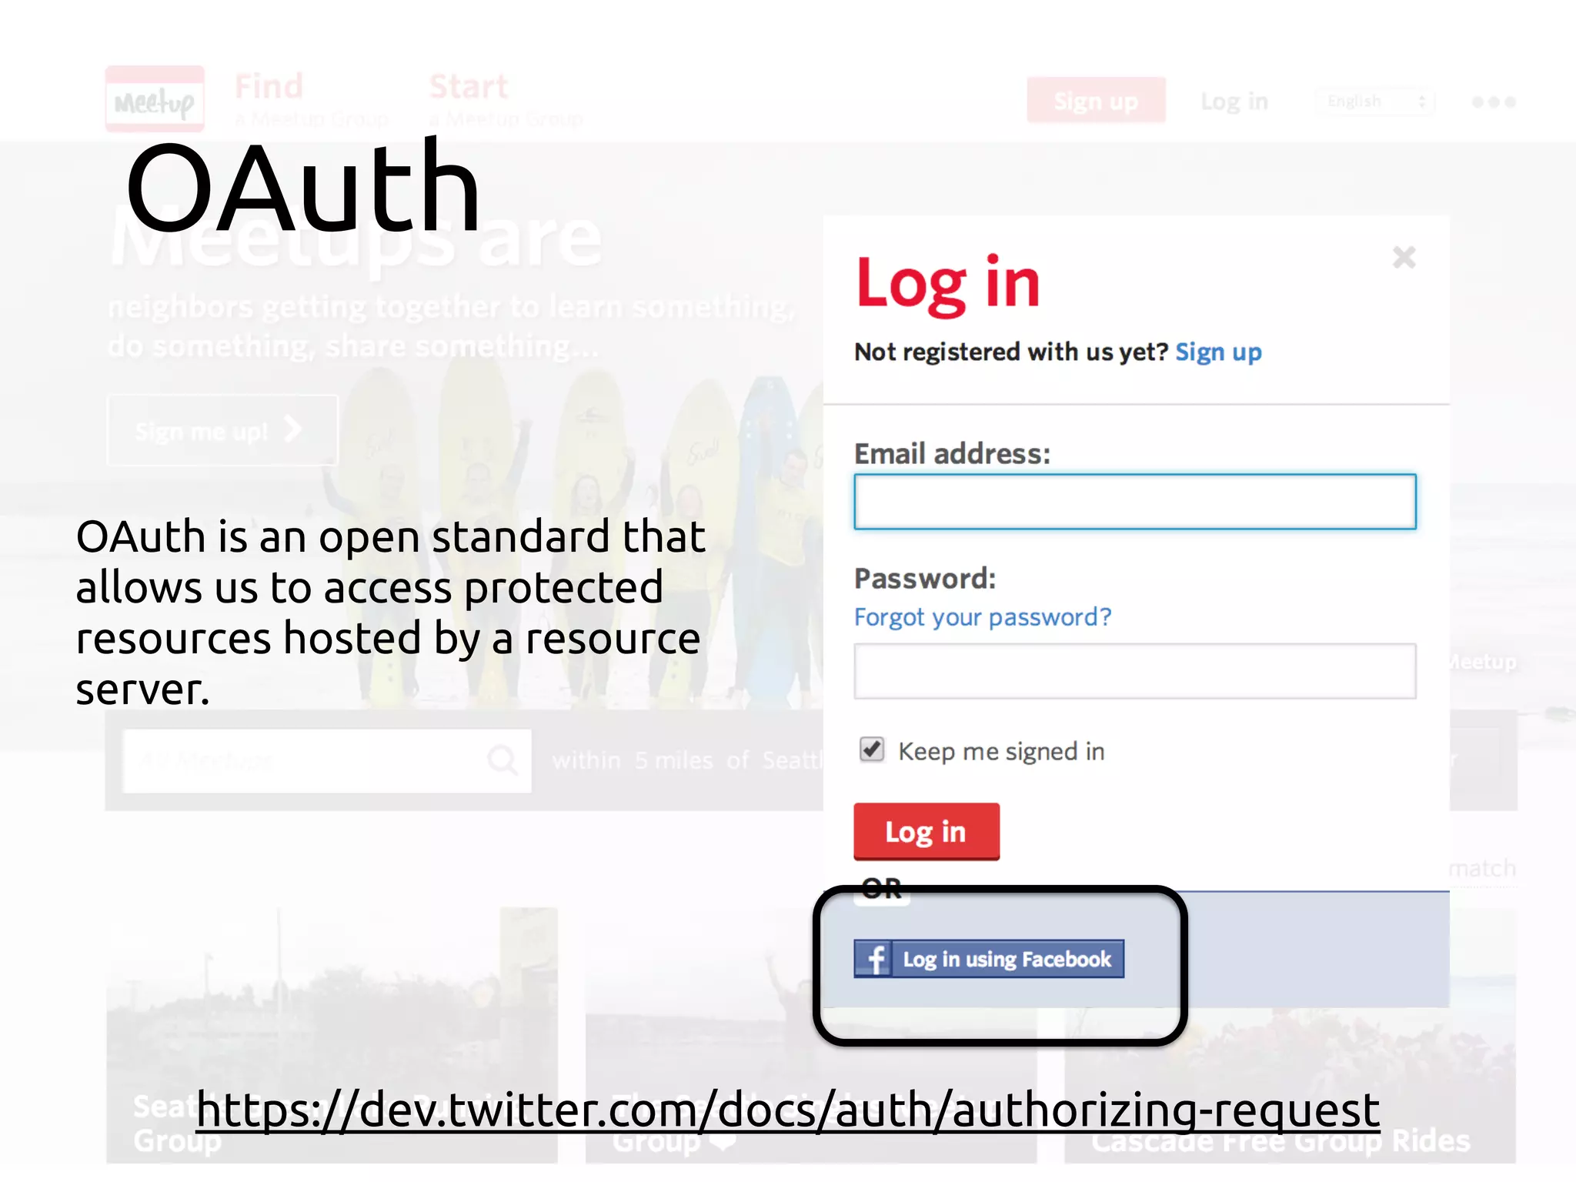
Task: Click the Password input field
Action: 1135,671
